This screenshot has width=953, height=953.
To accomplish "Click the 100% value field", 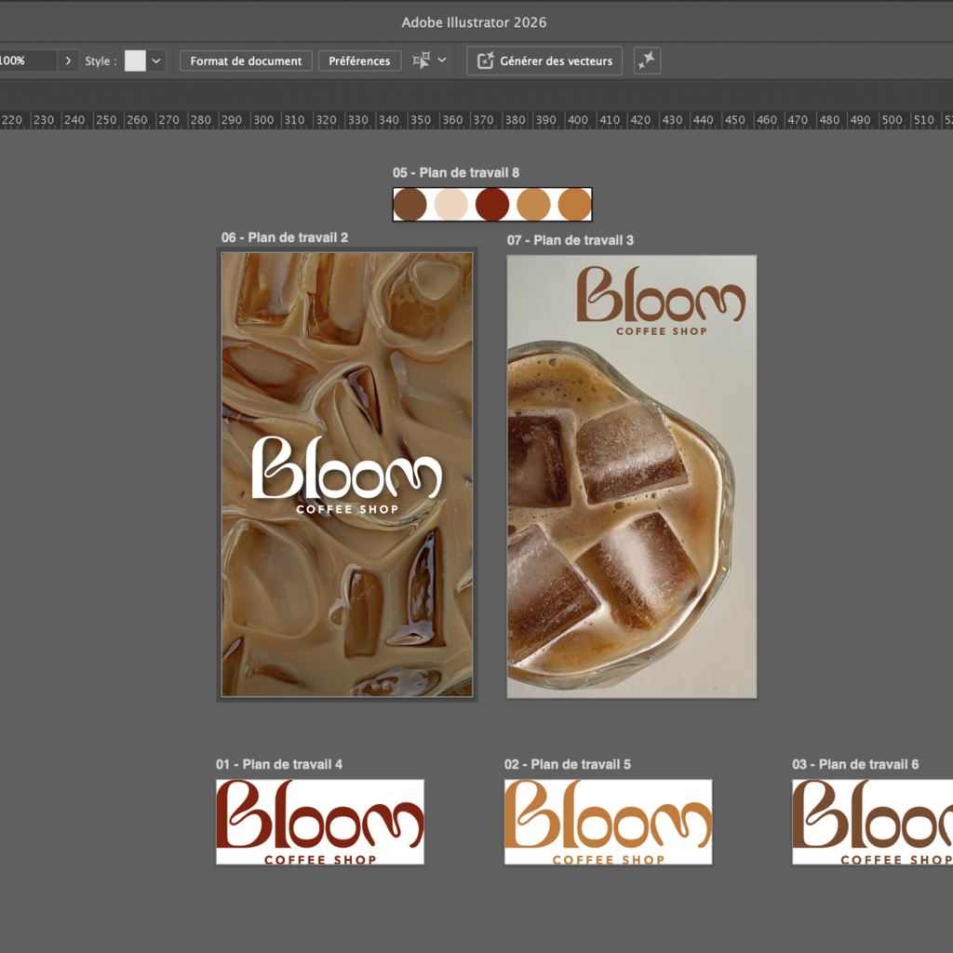I will (27, 60).
